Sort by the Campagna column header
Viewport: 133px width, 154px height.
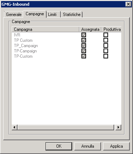pyautogui.click(x=46, y=29)
